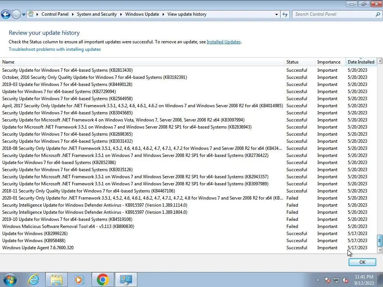Select Update for Windows 7 KB2729094 row
The height and width of the screenshot is (287, 383).
click(188, 92)
